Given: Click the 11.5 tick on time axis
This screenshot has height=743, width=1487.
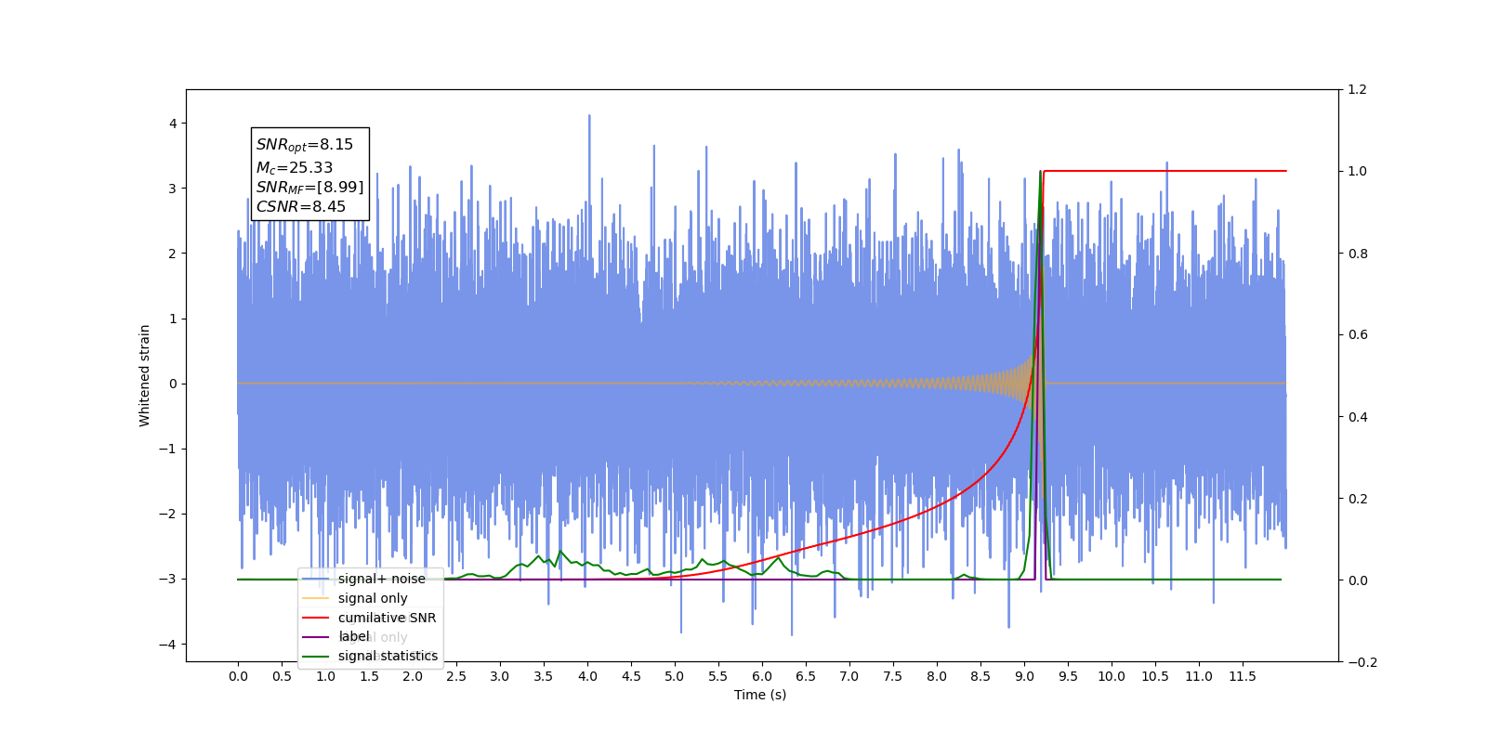Looking at the screenshot, I should coord(1243,676).
